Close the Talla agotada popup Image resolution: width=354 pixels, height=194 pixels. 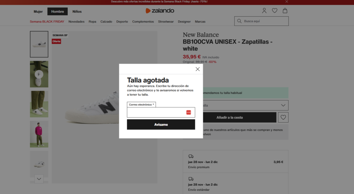197,69
